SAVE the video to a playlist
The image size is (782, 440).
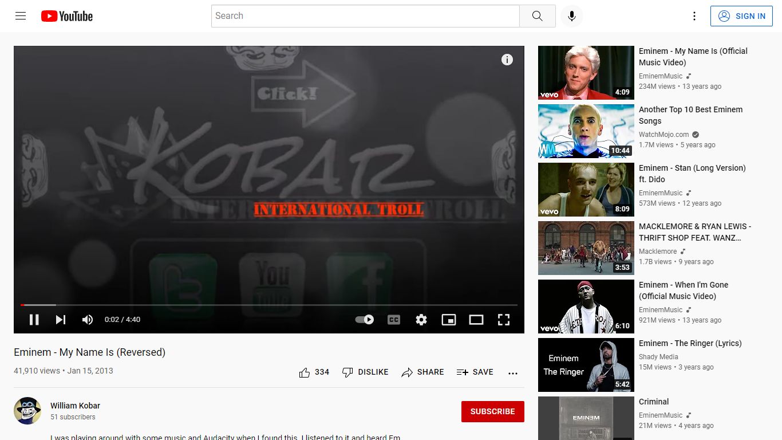(x=475, y=372)
